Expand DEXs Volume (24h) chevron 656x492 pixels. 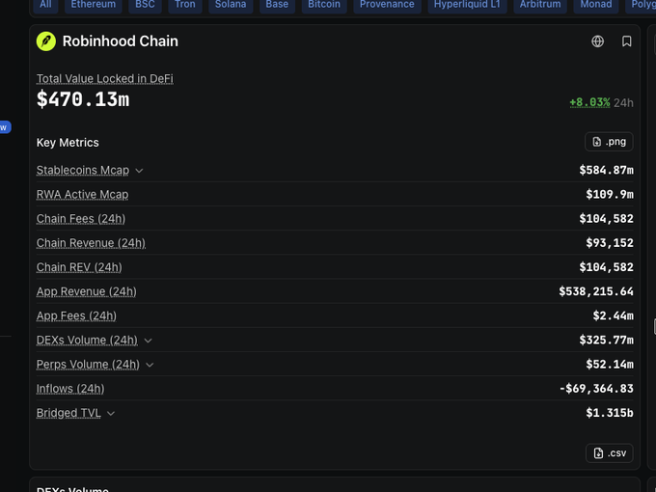(x=149, y=341)
